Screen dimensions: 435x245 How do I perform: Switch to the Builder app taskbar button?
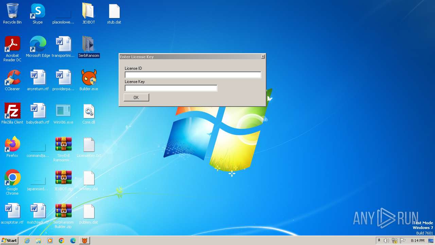click(x=85, y=241)
